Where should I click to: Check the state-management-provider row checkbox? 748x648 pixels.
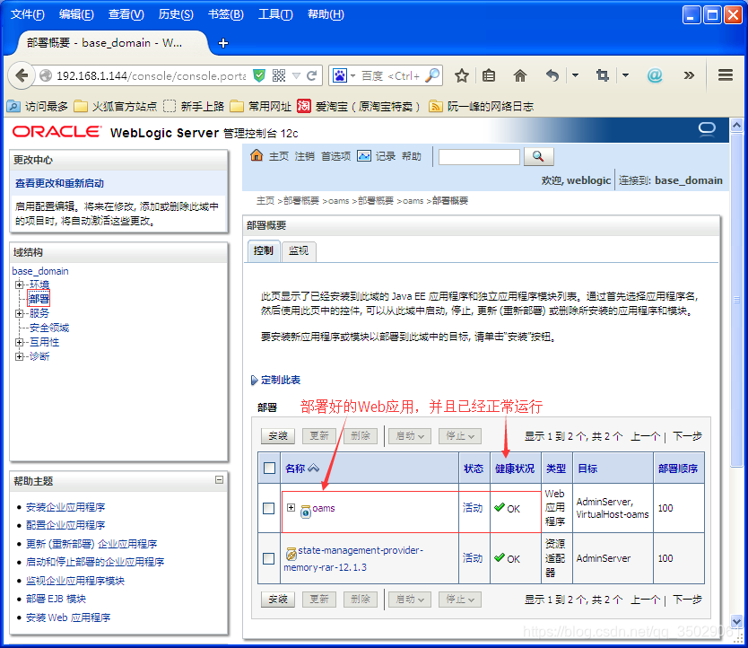click(268, 558)
